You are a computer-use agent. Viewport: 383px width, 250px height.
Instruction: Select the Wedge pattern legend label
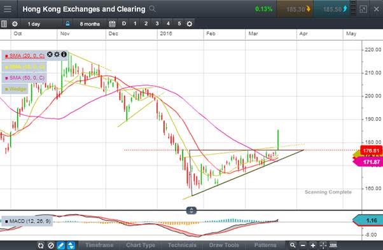click(x=18, y=89)
